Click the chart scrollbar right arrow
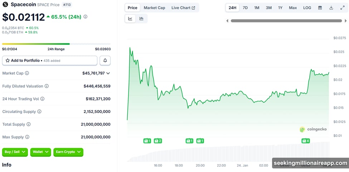Viewport: 349px width, 172px height. pos(346,21)
